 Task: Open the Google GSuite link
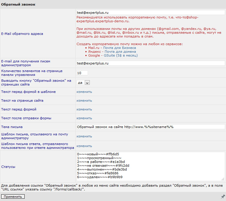coord(121,55)
